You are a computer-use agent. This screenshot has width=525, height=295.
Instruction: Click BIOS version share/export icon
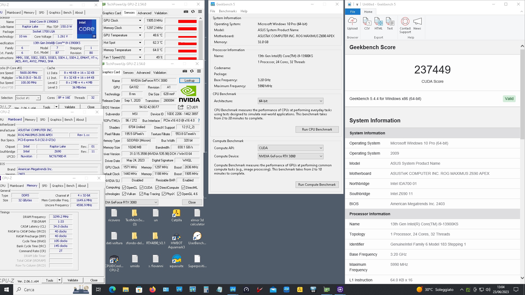[x=181, y=107]
